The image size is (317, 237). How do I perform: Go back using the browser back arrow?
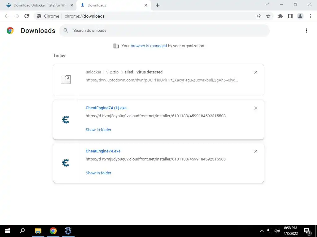7,16
